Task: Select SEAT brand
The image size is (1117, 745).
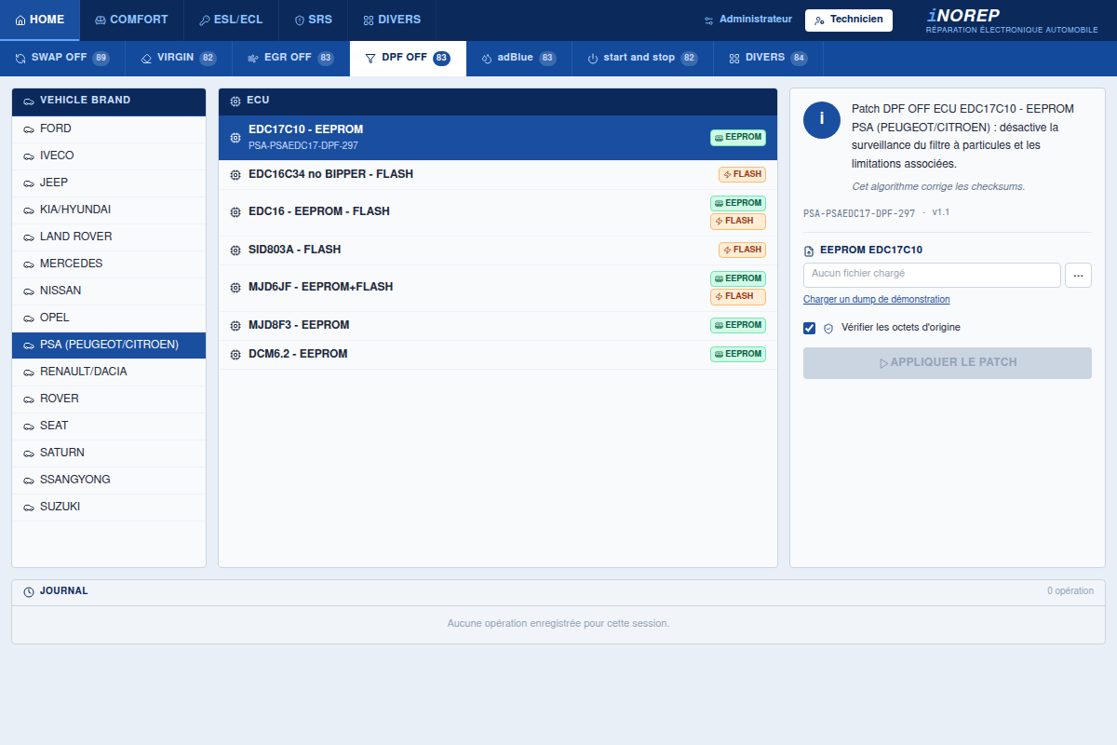Action: pos(109,427)
